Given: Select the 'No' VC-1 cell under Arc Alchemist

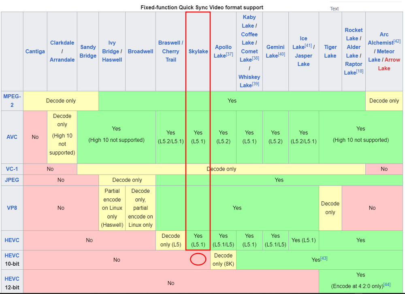Looking at the screenshot, I should (384, 169).
